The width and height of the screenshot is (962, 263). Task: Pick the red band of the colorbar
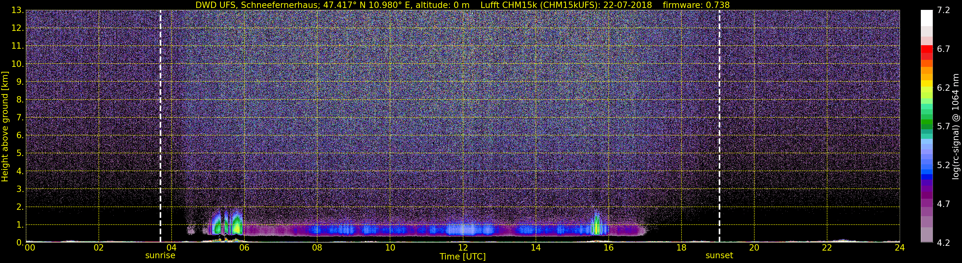[x=927, y=49]
